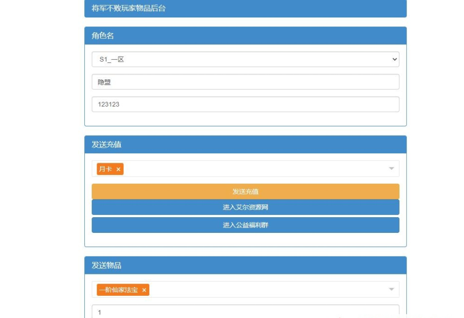464x318 pixels.
Task: Expand the recharge type dropdown arrow
Action: (x=391, y=169)
